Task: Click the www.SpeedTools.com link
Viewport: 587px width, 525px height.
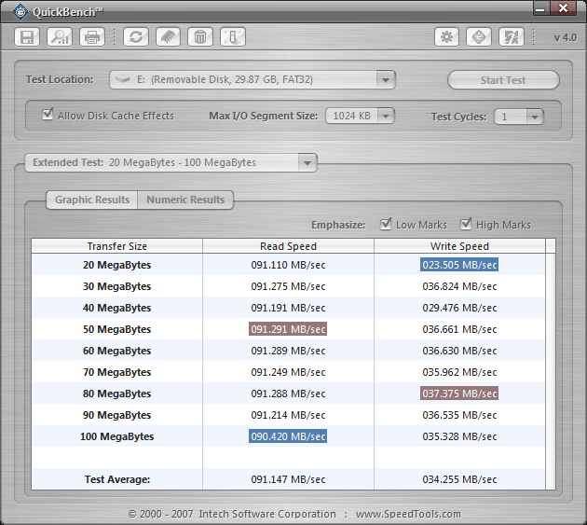Action: tap(407, 514)
